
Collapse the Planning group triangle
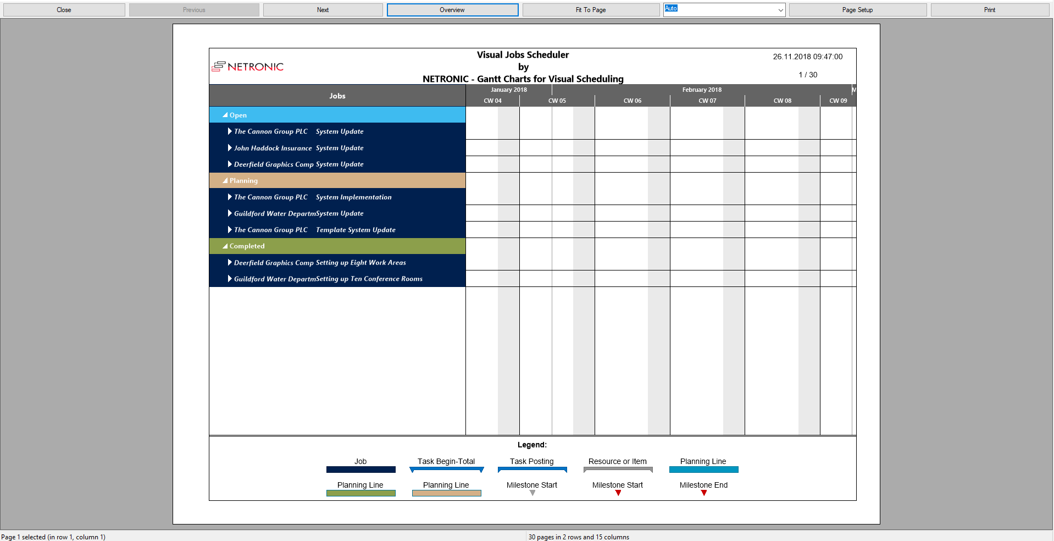[x=225, y=180]
